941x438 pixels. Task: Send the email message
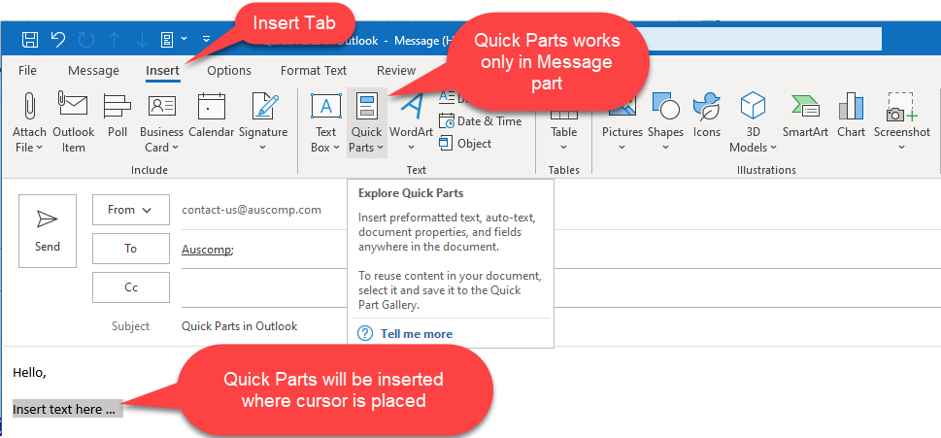(x=48, y=231)
